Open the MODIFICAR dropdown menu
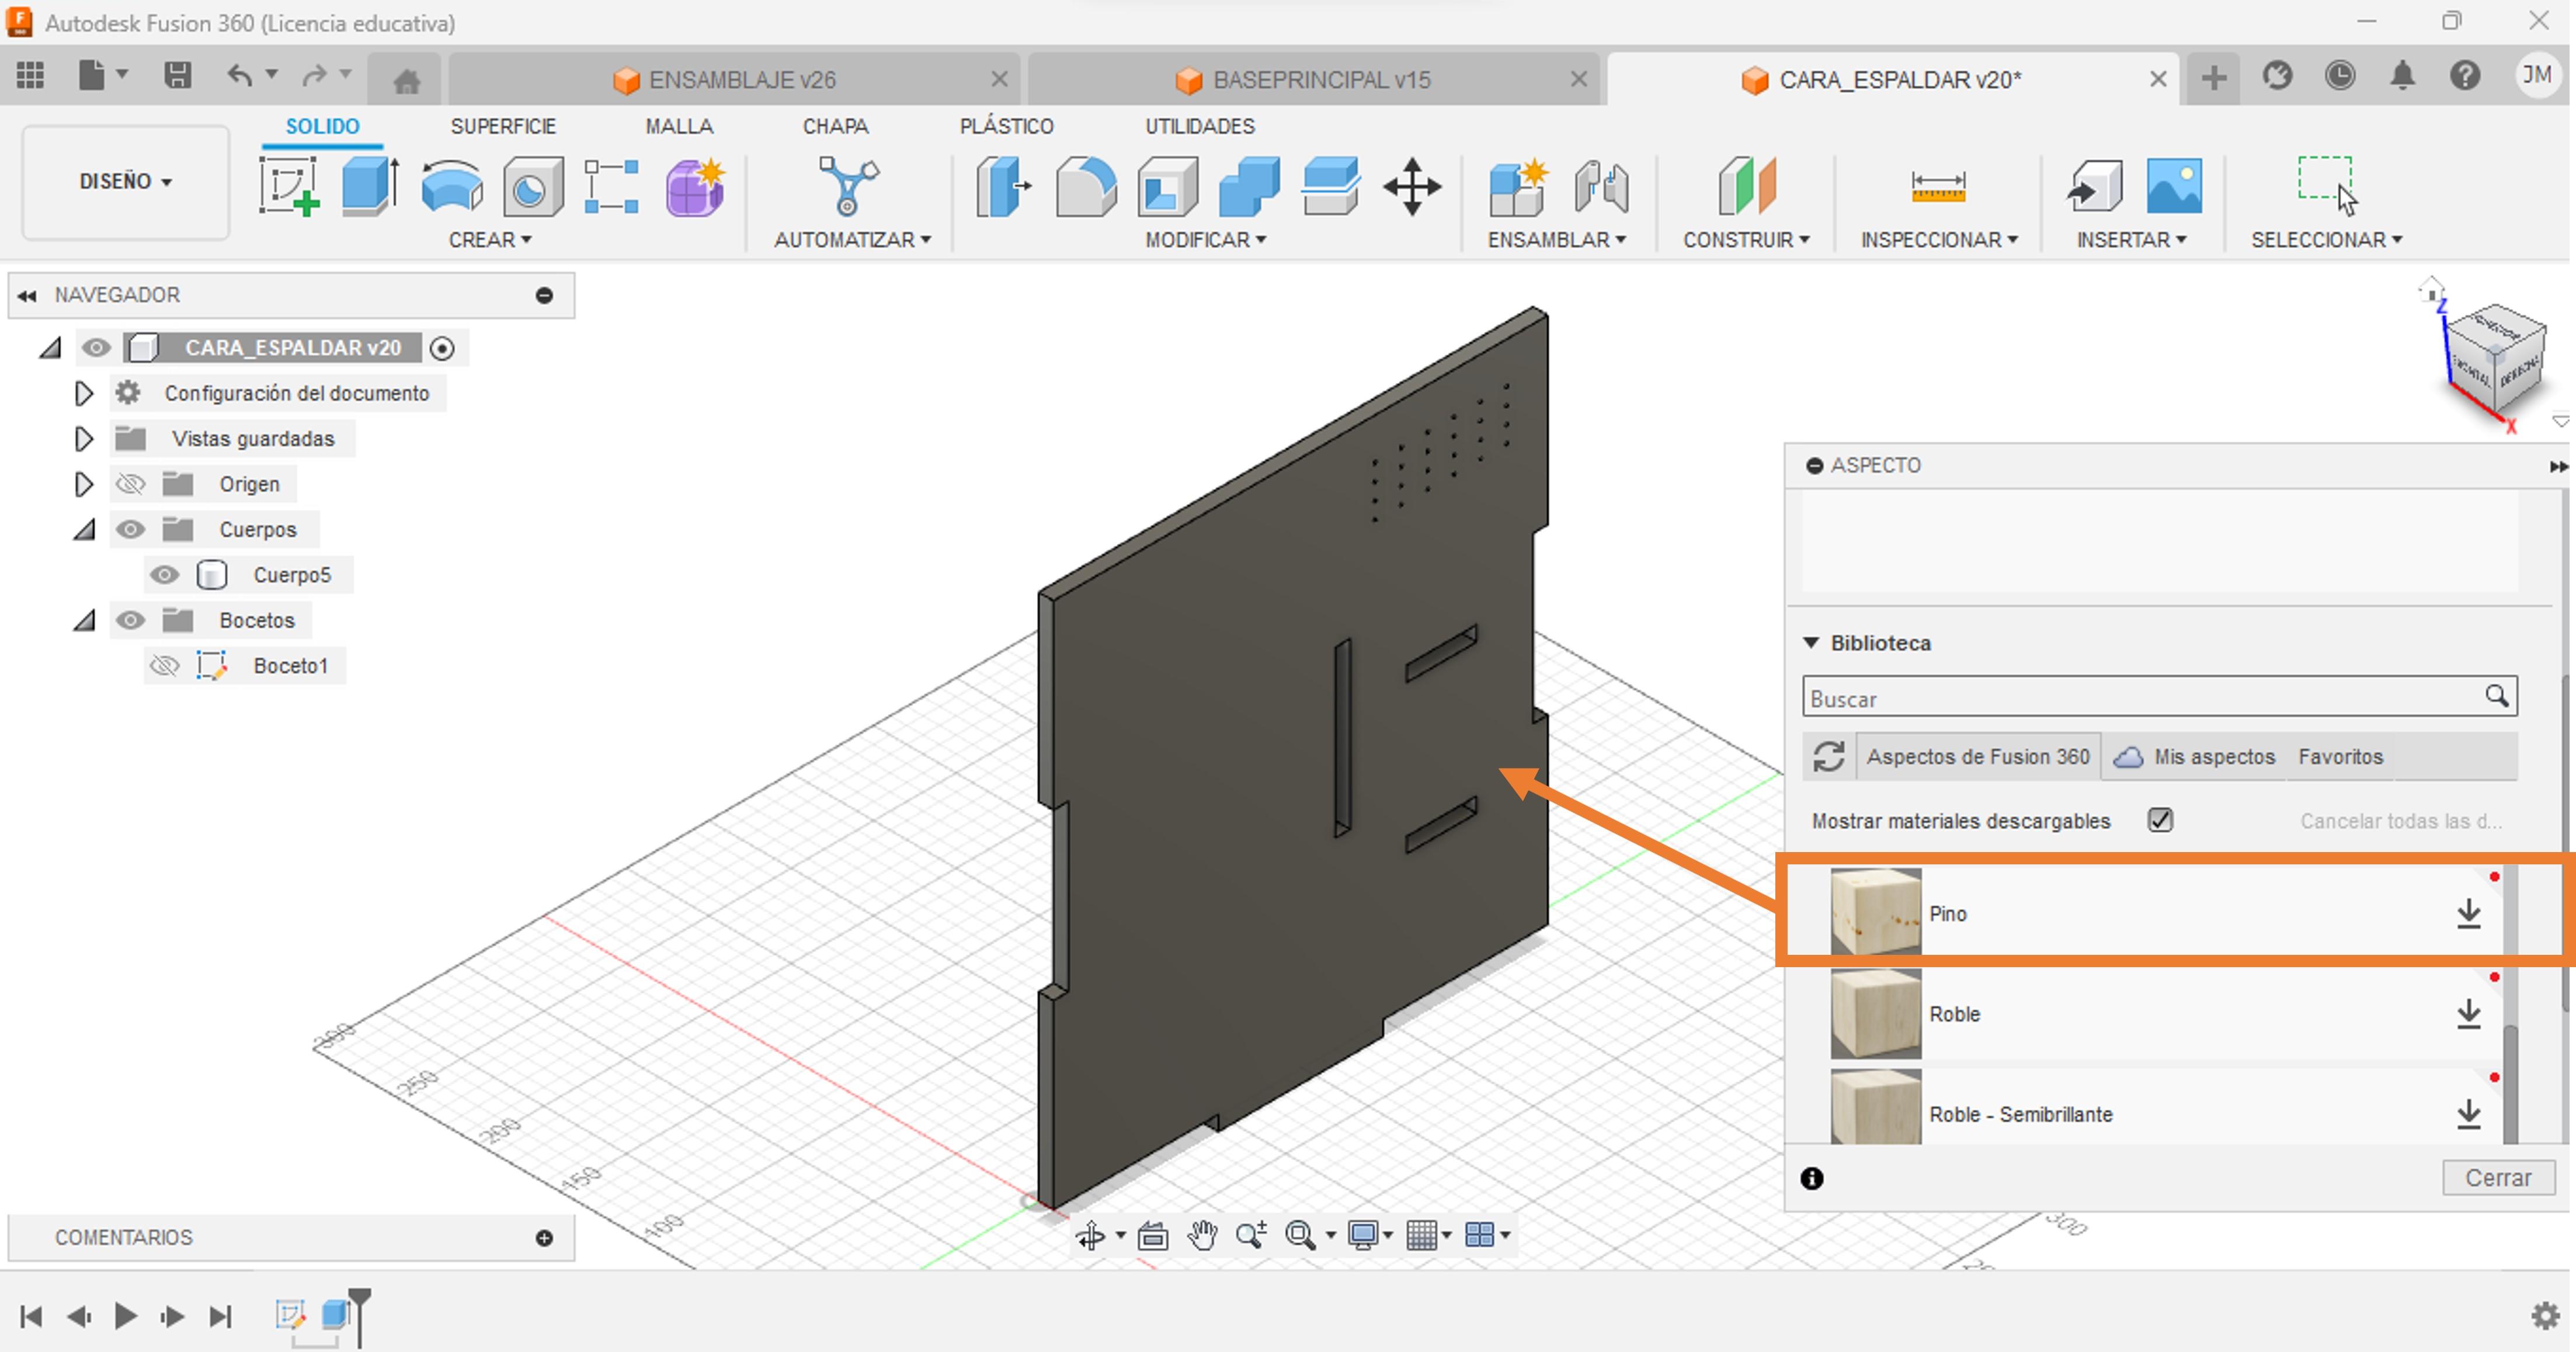This screenshot has width=2576, height=1352. 1206,240
